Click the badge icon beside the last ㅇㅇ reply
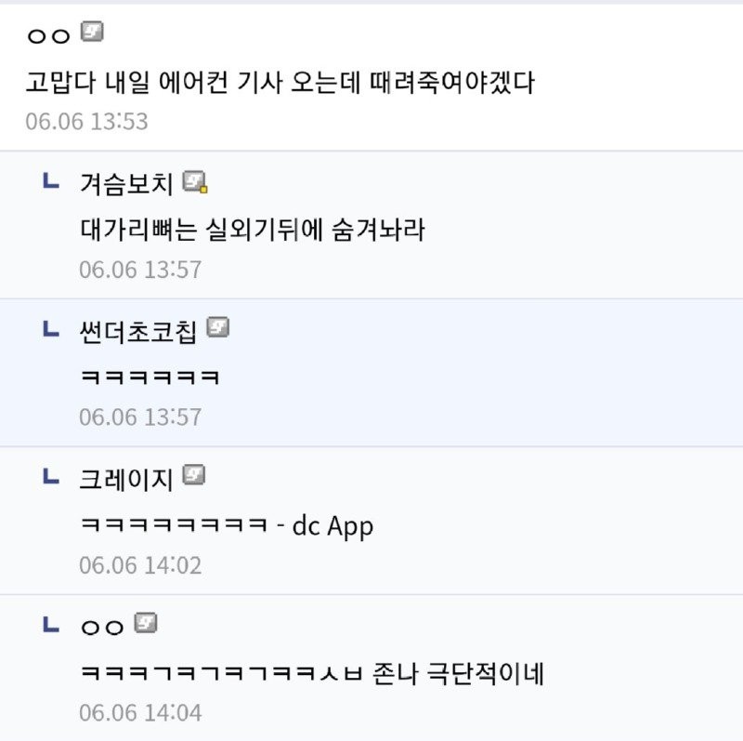743x741 pixels. click(x=146, y=623)
